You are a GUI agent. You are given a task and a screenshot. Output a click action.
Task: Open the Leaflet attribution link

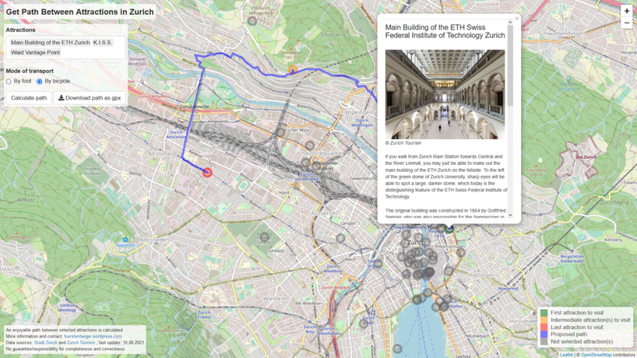tap(566, 355)
